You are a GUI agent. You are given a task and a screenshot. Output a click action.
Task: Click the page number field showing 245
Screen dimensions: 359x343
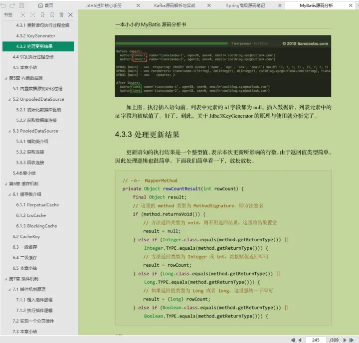tap(316, 340)
